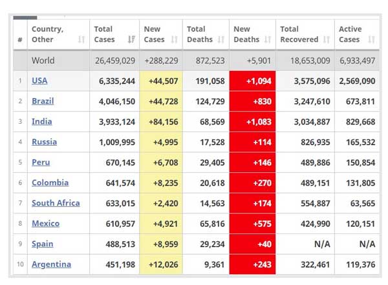Click Active Cases sort arrows icon
Screen dimensions: 388x285
point(371,40)
